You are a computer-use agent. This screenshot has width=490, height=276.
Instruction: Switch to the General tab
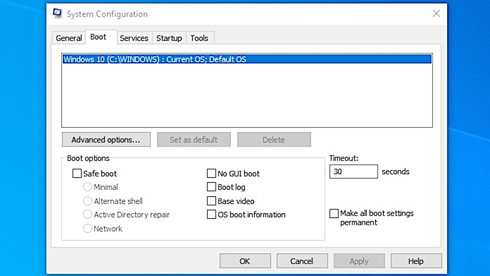pos(69,38)
